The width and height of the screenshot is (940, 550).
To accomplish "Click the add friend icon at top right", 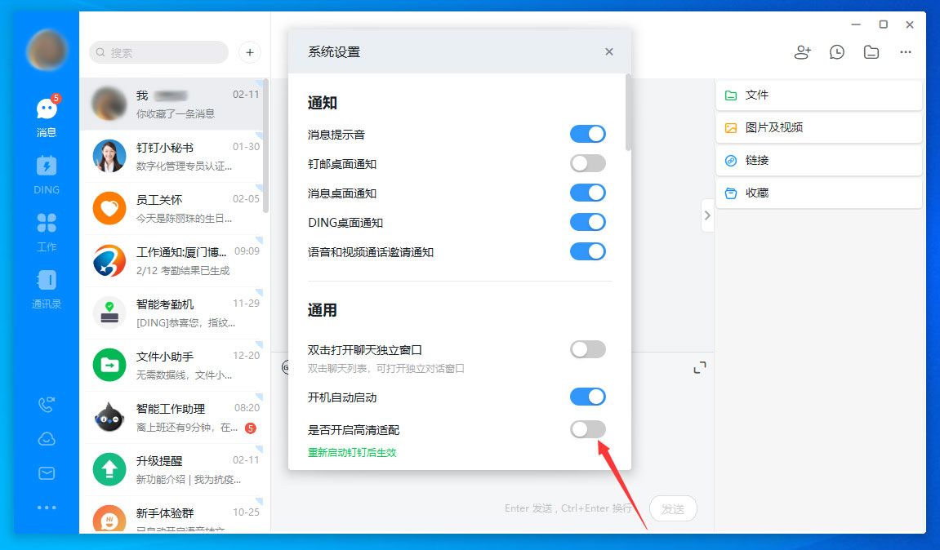I will pos(802,51).
